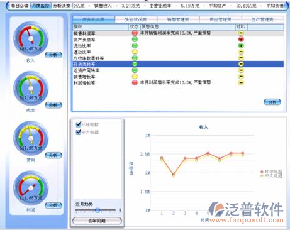Switch to the 资金状况类 tab

point(136,19)
